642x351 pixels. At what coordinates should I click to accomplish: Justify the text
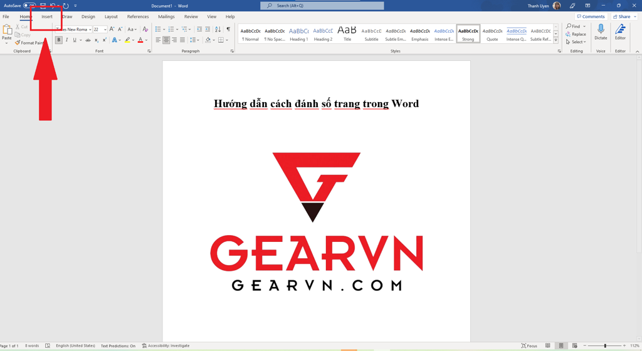click(x=182, y=40)
